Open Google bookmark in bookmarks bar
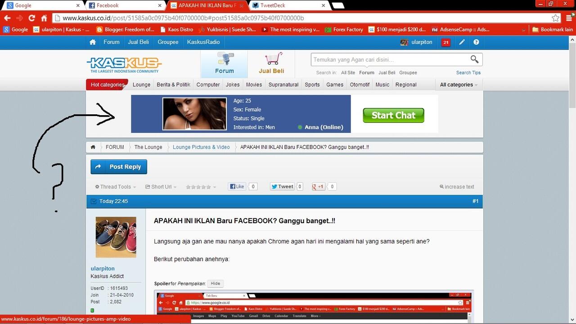The image size is (576, 324). (16, 29)
